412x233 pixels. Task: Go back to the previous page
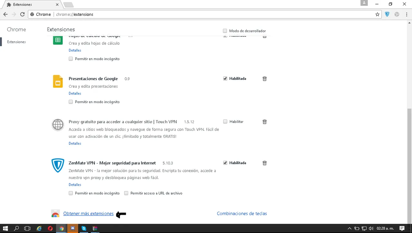click(5, 14)
